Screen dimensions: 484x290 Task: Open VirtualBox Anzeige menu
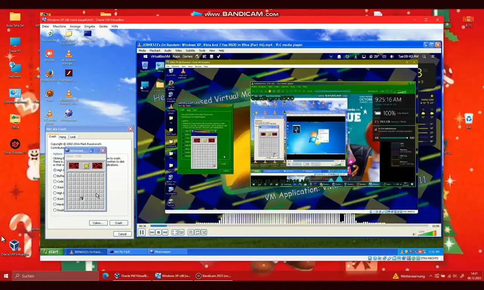pyautogui.click(x=75, y=26)
